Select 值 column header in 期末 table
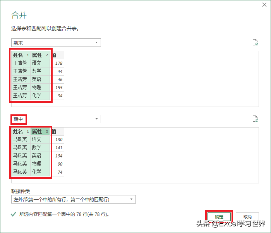Screen dimensions: 271x233 [x=58, y=55]
